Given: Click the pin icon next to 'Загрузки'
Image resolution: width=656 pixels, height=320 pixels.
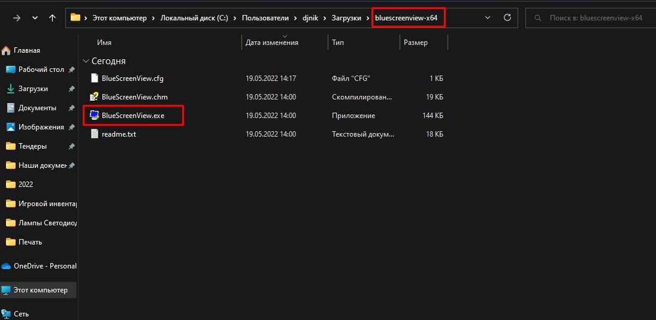Looking at the screenshot, I should click(x=71, y=89).
